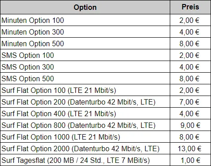Click the 7,00 € price cell
Viewport: 211px width, 166px height.
tap(190, 102)
